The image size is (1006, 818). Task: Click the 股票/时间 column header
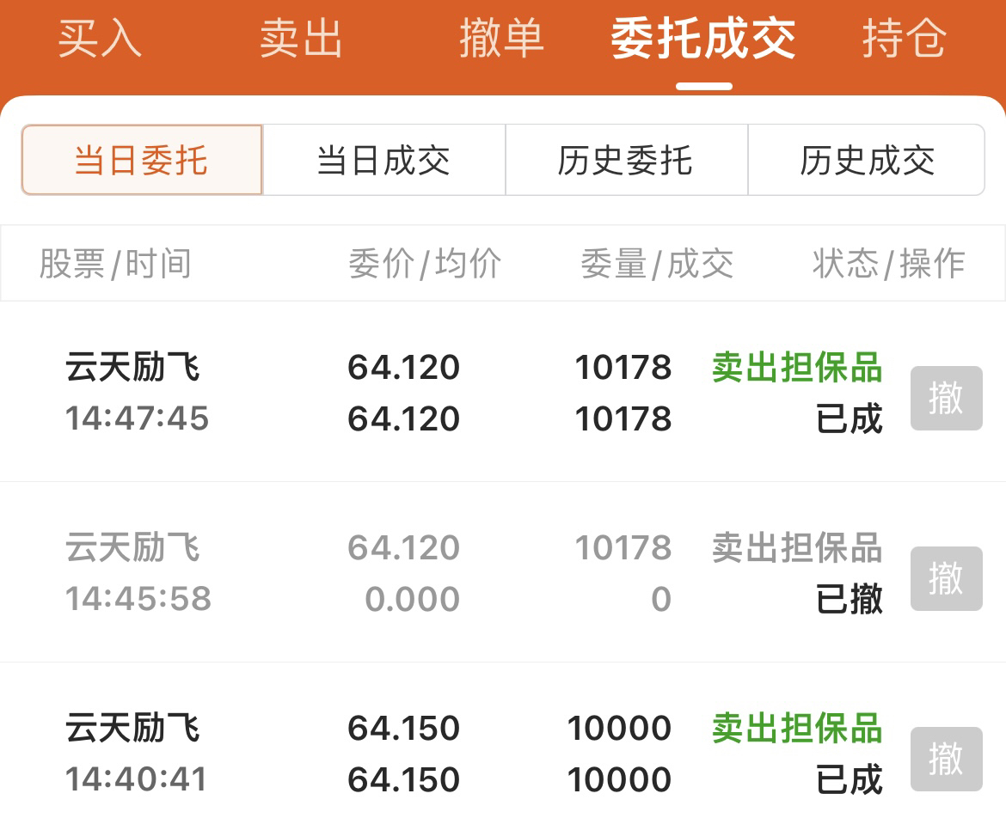pyautogui.click(x=115, y=264)
